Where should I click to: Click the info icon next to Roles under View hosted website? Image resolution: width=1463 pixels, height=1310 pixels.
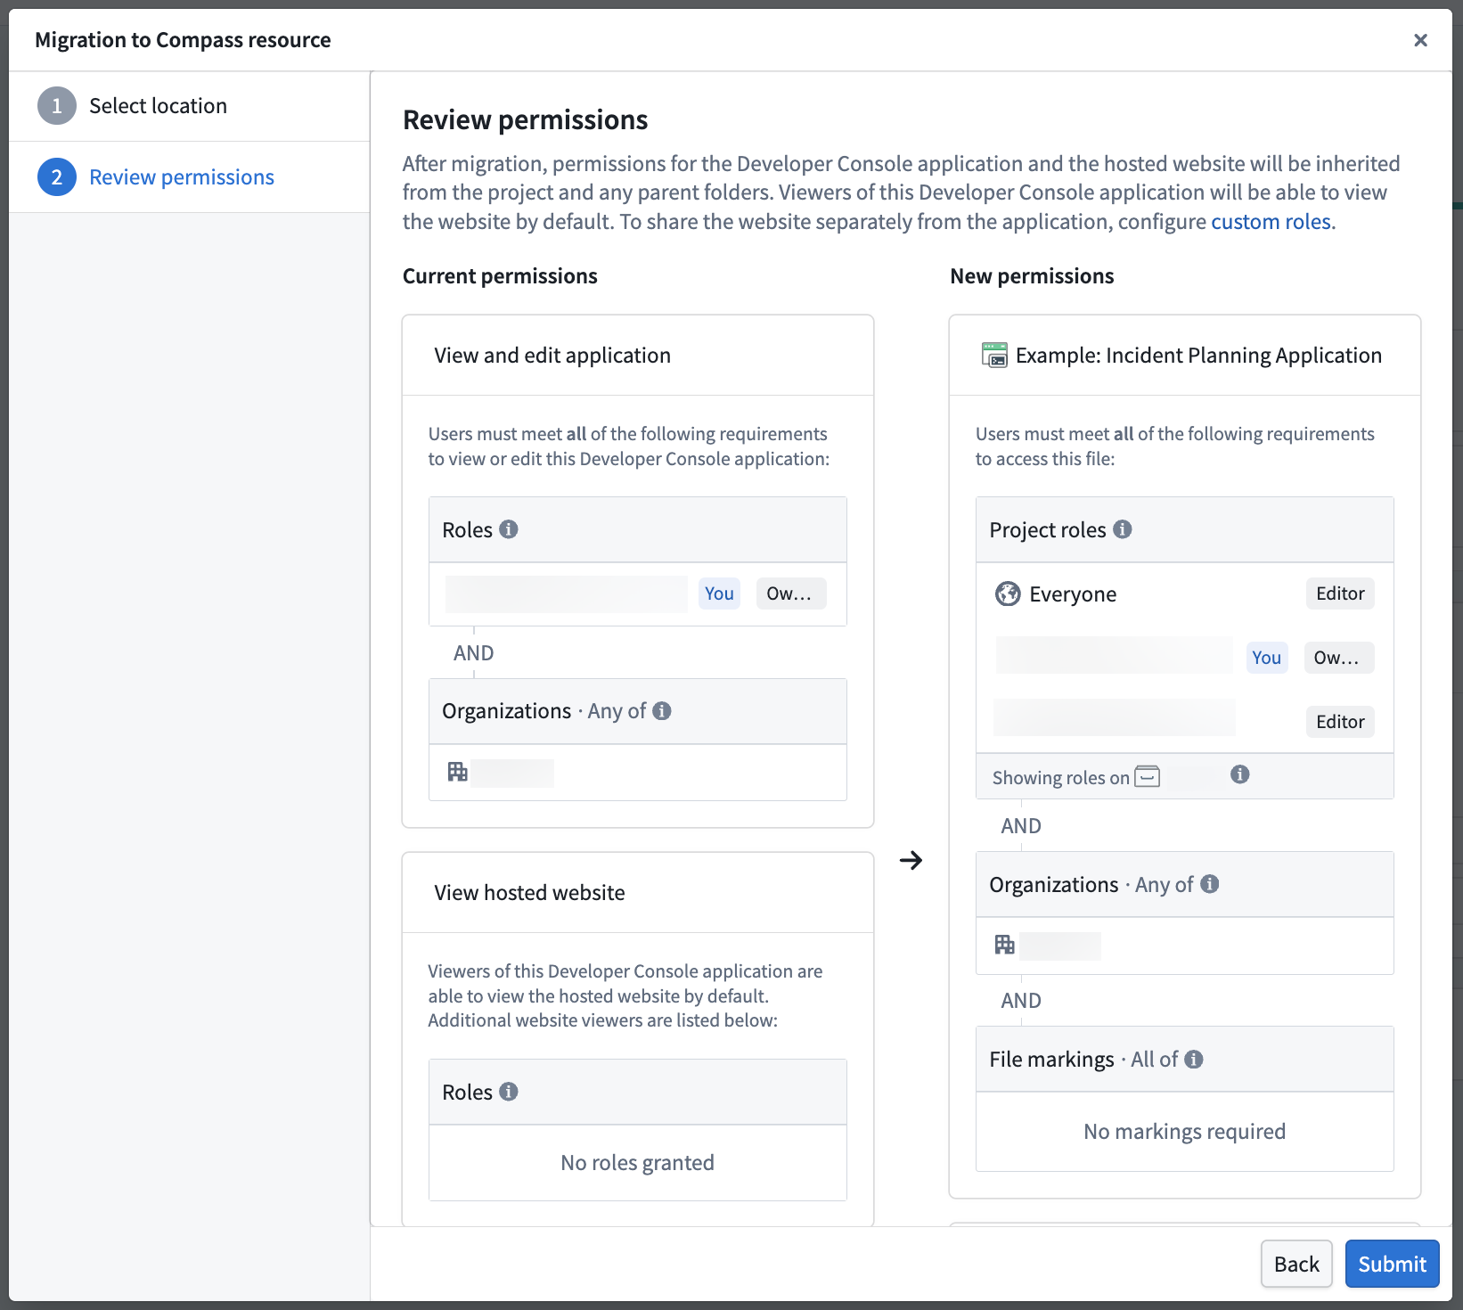[x=509, y=1091]
